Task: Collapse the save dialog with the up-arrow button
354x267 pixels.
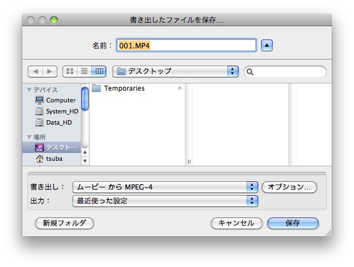Action: (x=267, y=46)
